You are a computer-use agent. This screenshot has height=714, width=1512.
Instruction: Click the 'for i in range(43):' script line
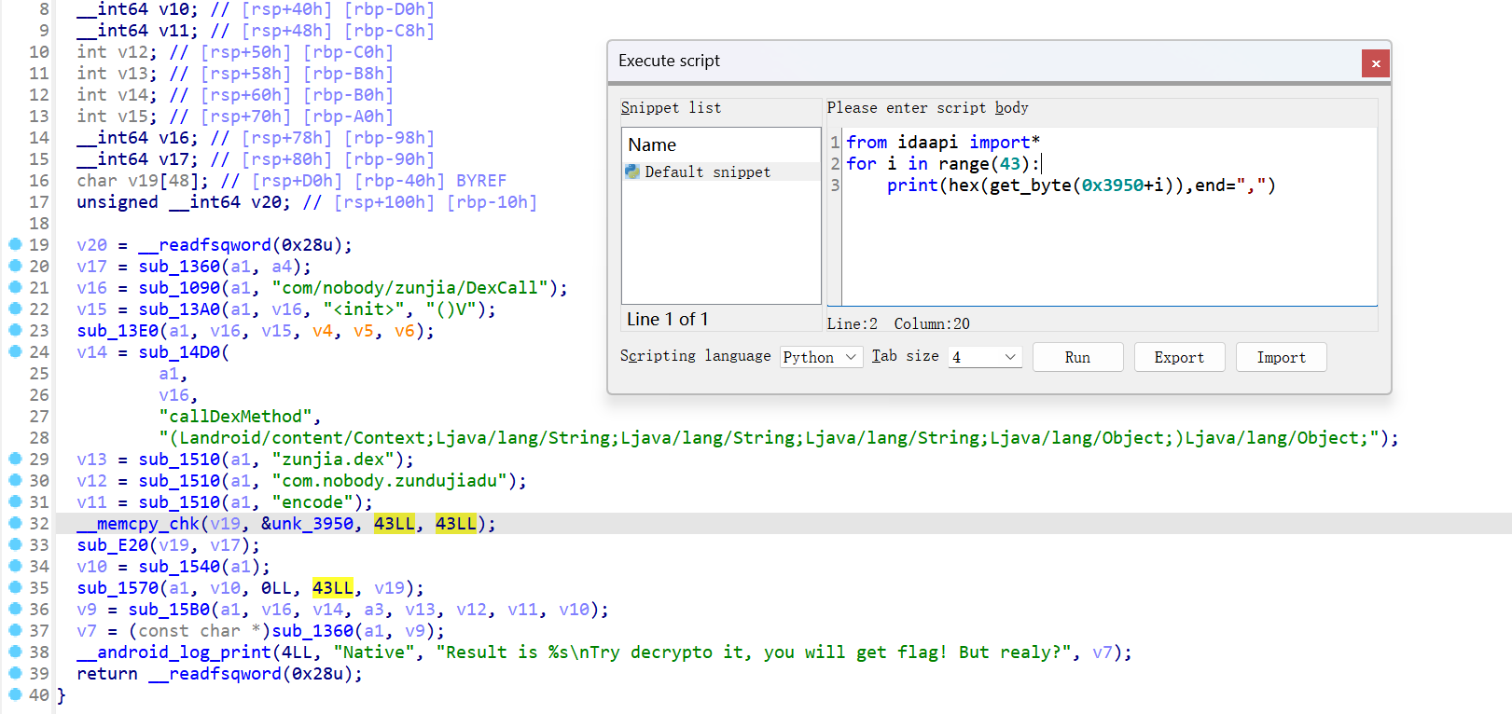click(x=943, y=163)
